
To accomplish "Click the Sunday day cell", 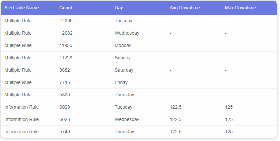I will pyautogui.click(x=122, y=58).
